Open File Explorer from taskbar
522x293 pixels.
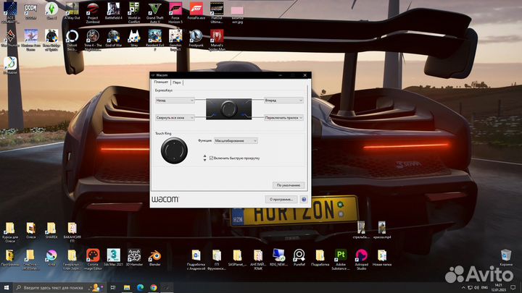pos(127,288)
